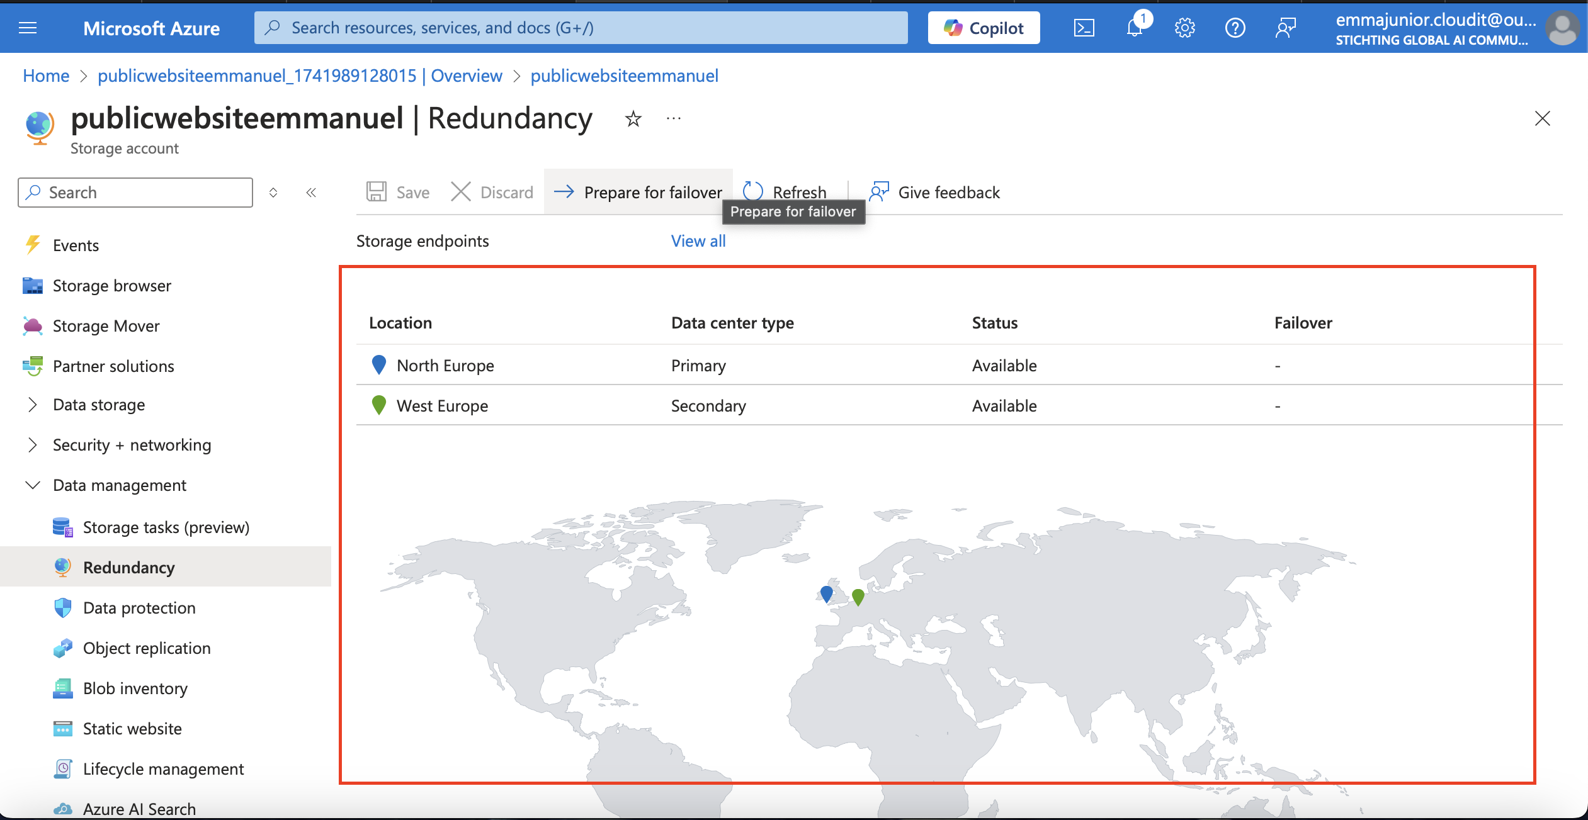Open the help question mark

(x=1235, y=28)
